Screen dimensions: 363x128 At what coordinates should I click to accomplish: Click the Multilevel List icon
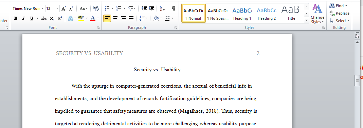130,8
